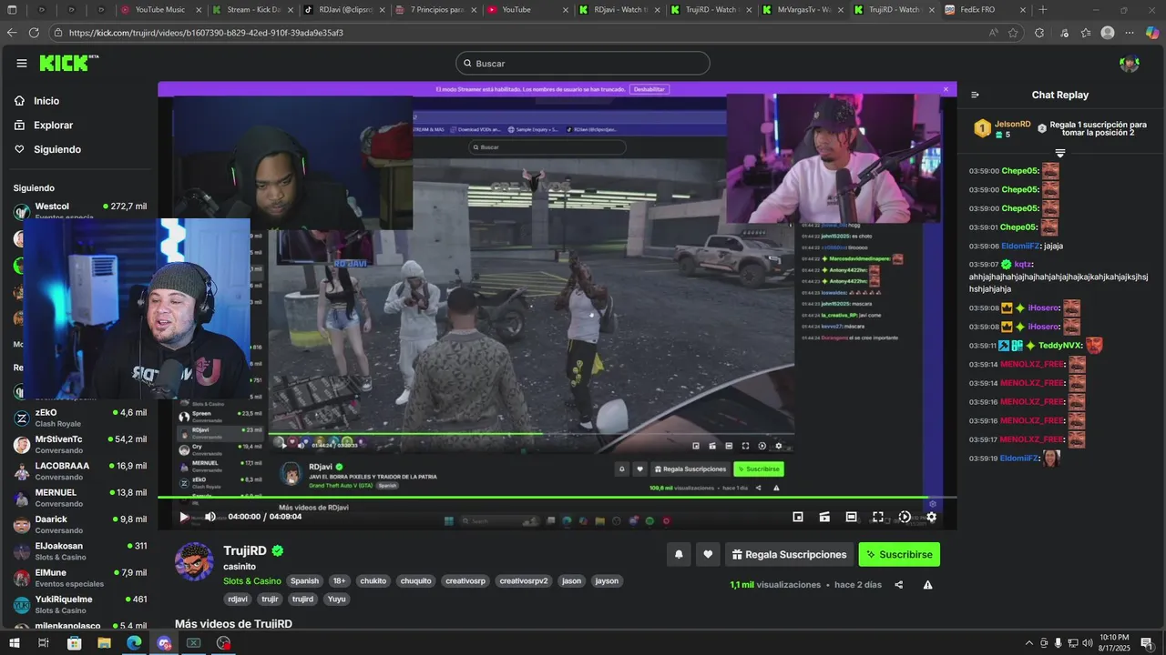This screenshot has width=1166, height=655.
Task: Open ElMune channel in sidebar
Action: click(x=80, y=578)
